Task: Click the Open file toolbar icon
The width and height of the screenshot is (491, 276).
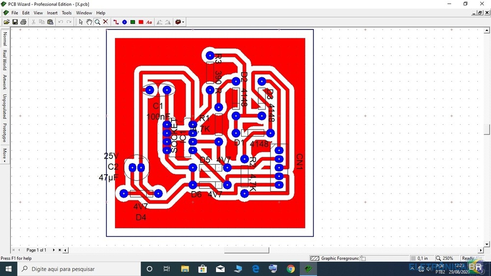Action: 6,22
